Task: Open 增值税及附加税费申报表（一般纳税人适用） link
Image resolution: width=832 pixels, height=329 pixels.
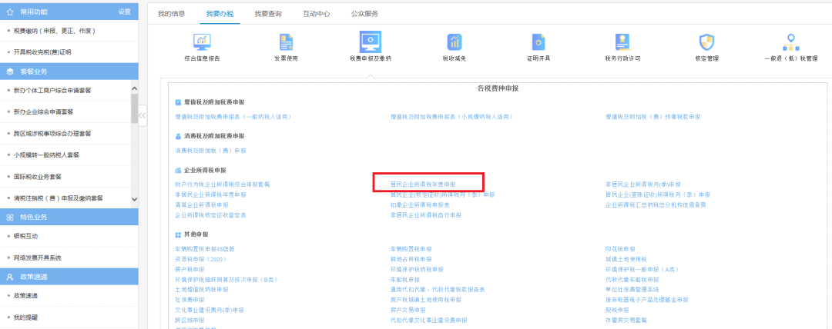Action: pos(233,116)
